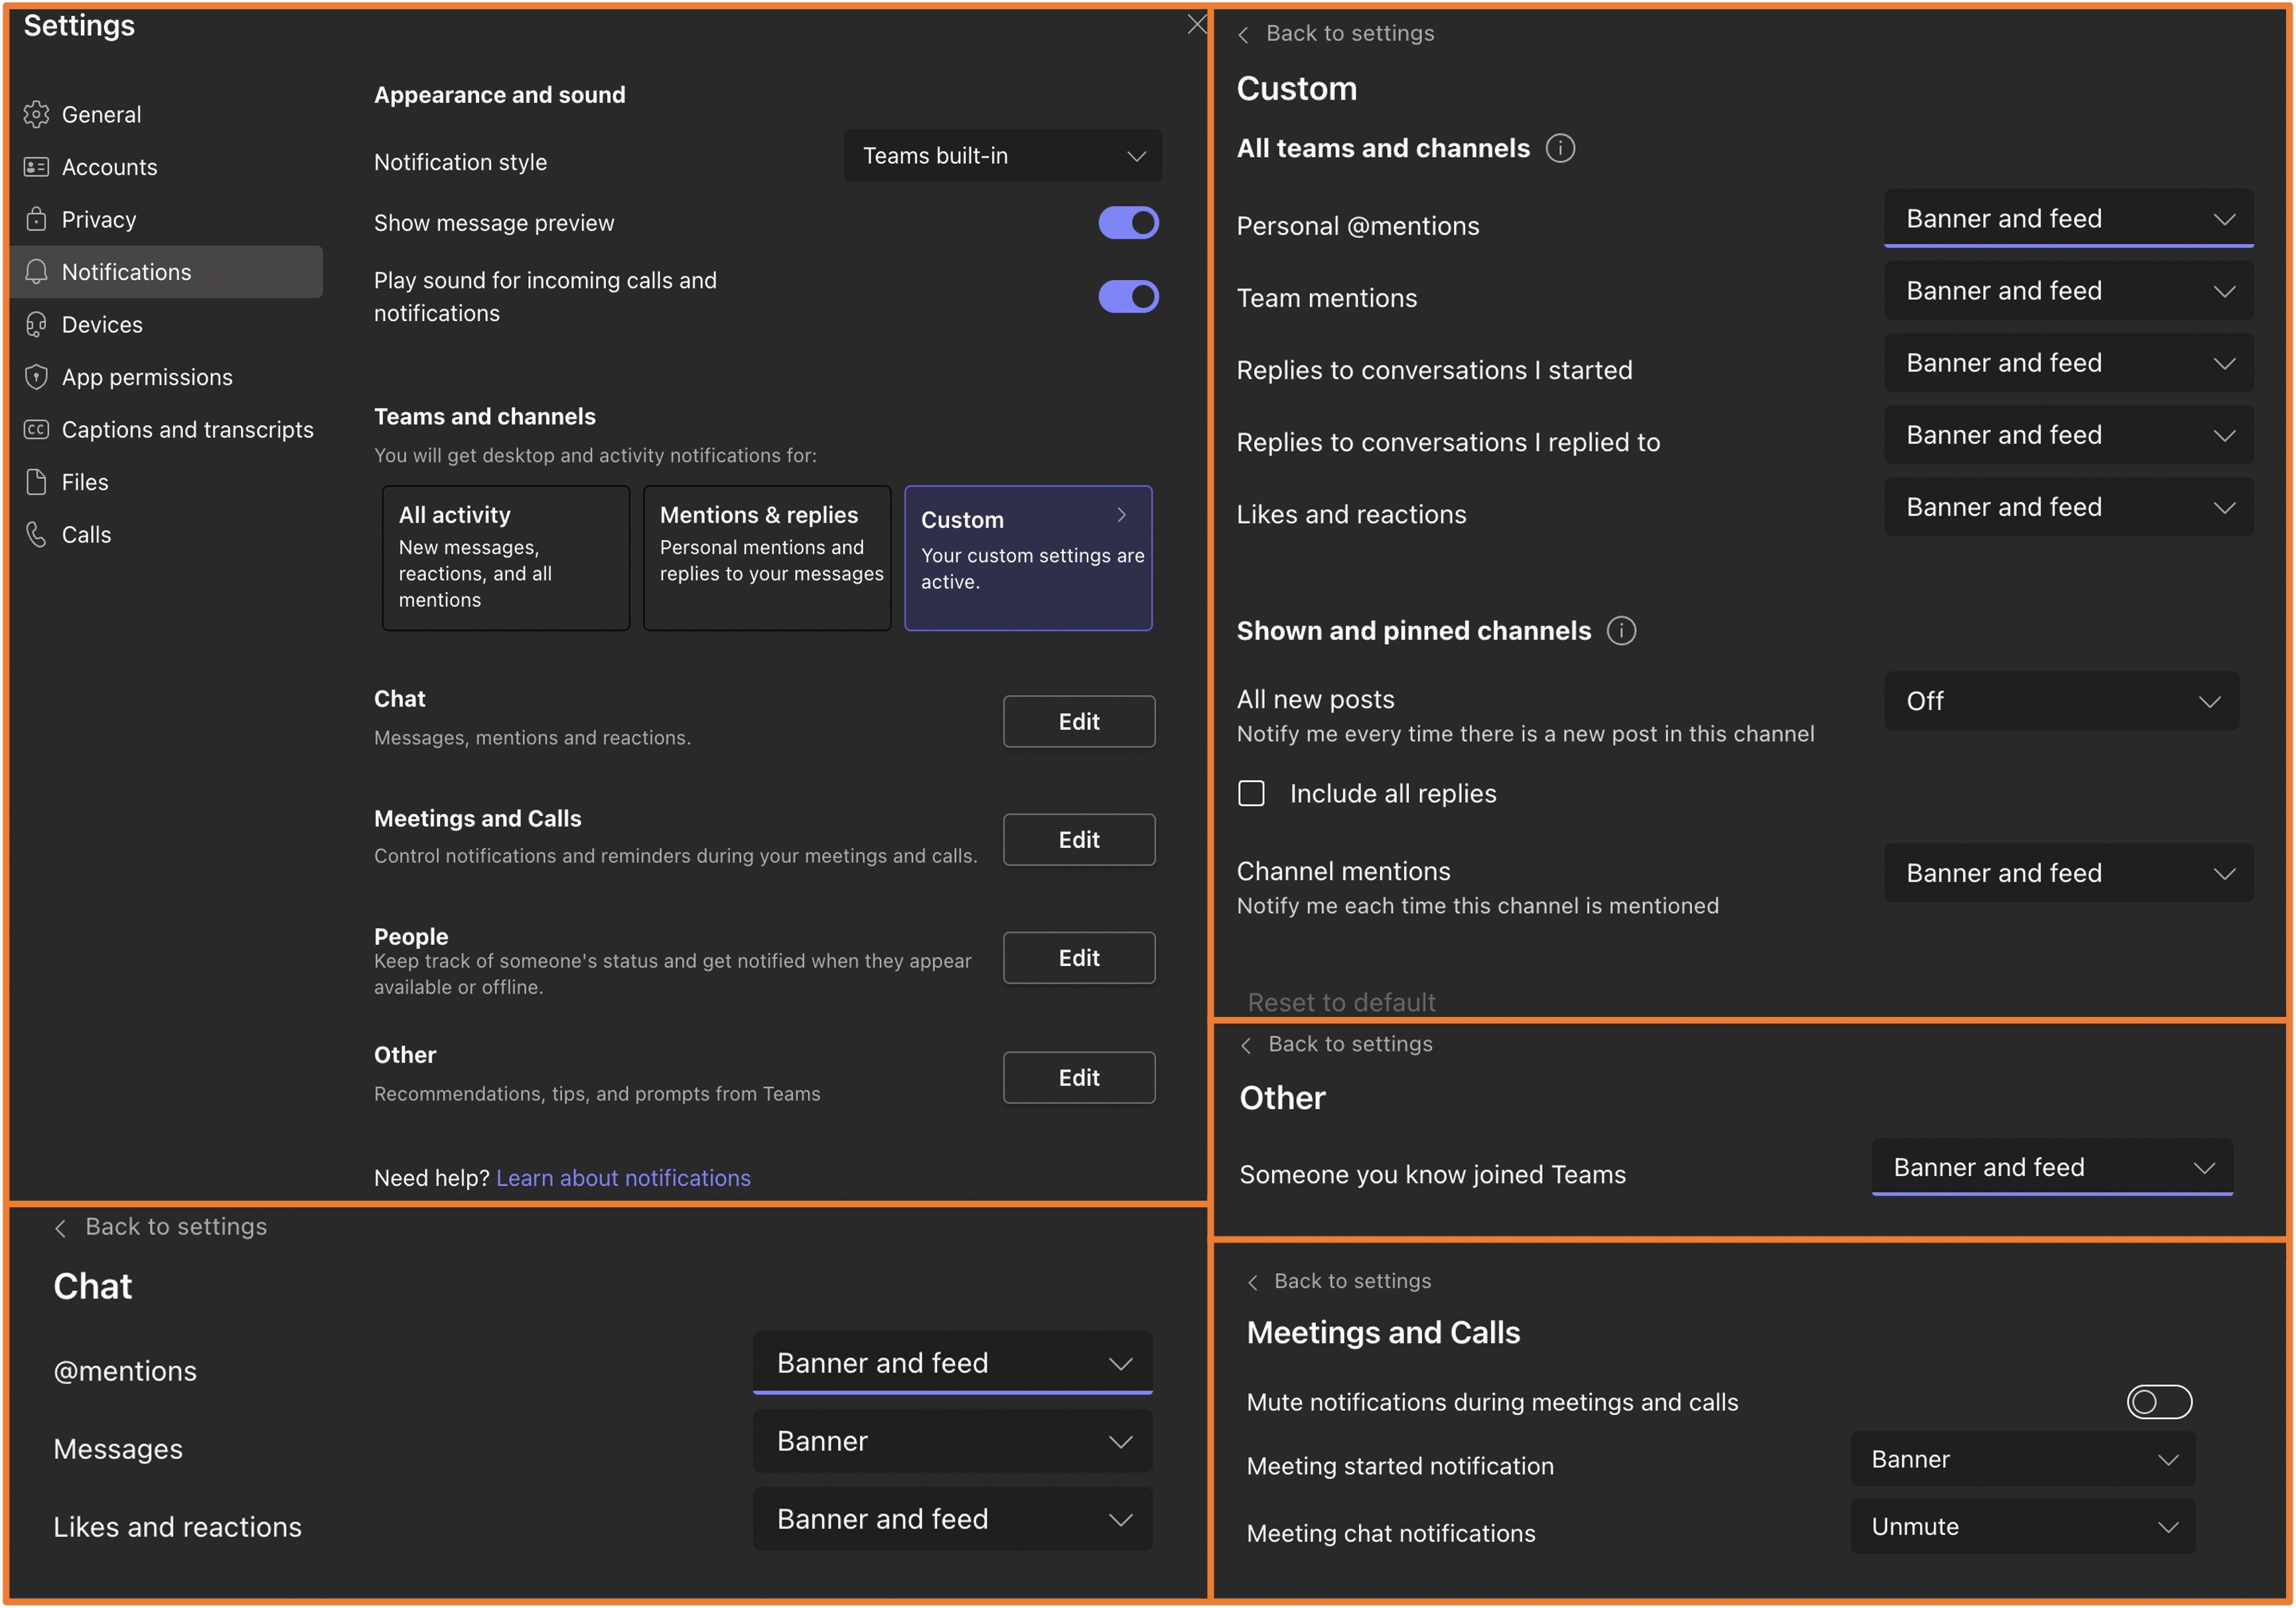Image resolution: width=2296 pixels, height=1608 pixels.
Task: Select the Mentions & replies notification card
Action: tap(766, 558)
